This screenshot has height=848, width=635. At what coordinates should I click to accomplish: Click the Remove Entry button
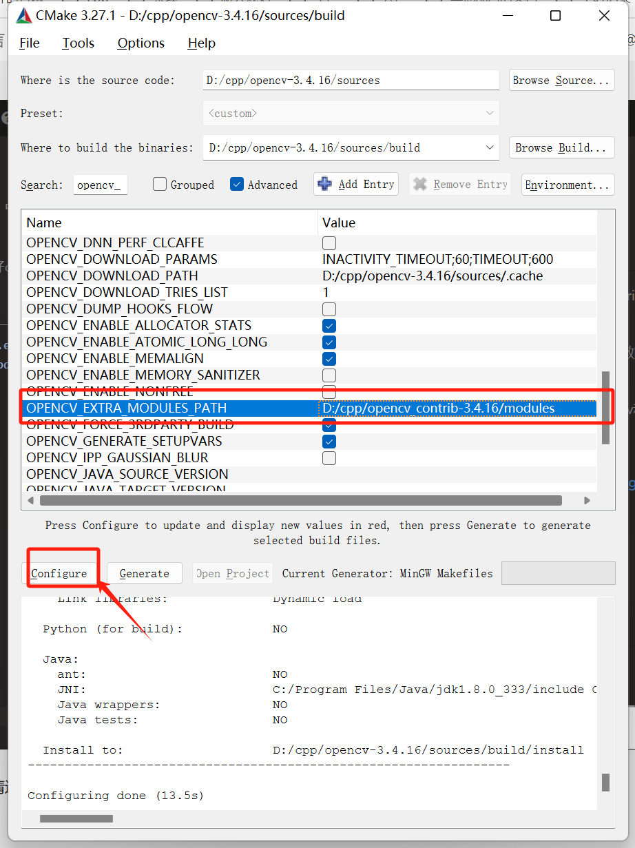pos(460,184)
